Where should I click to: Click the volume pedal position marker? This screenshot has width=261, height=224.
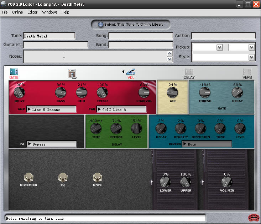(x=202, y=182)
